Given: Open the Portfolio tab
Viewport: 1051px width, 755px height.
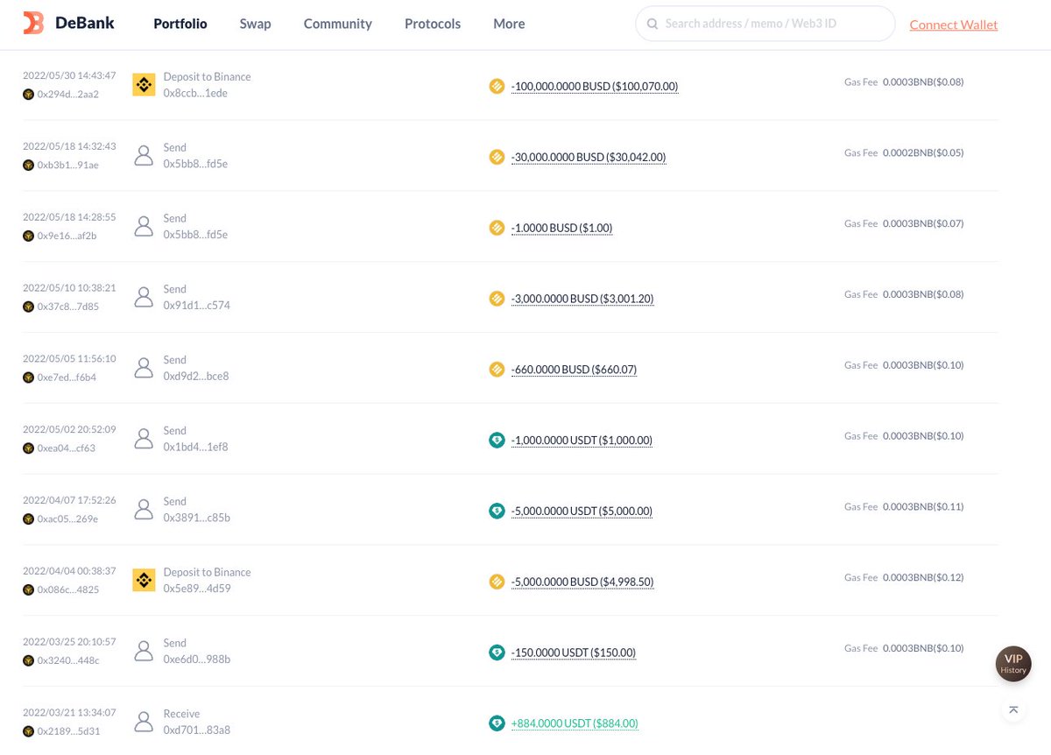Looking at the screenshot, I should pos(180,24).
